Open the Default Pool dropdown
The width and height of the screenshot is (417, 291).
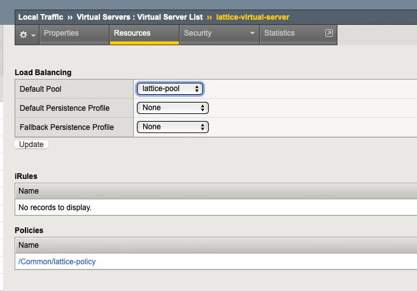coord(170,89)
